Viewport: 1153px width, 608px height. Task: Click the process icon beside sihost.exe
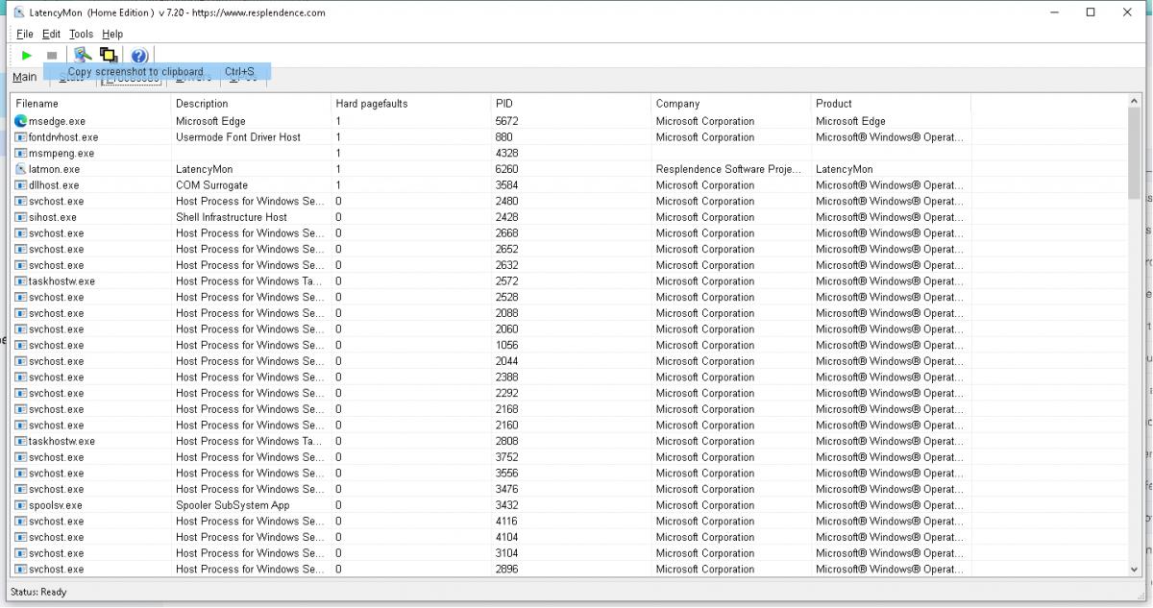pyautogui.click(x=21, y=217)
